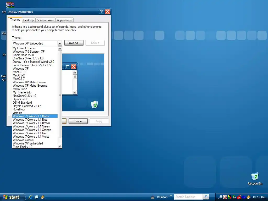Open Internet Explorer from quick launch
The width and height of the screenshot is (268, 201).
click(31, 197)
